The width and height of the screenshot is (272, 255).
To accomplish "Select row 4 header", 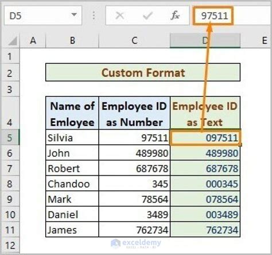I will (10, 113).
